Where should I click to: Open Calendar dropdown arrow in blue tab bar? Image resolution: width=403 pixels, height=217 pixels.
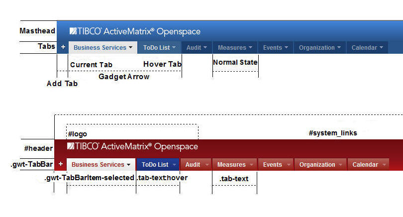coord(382,47)
